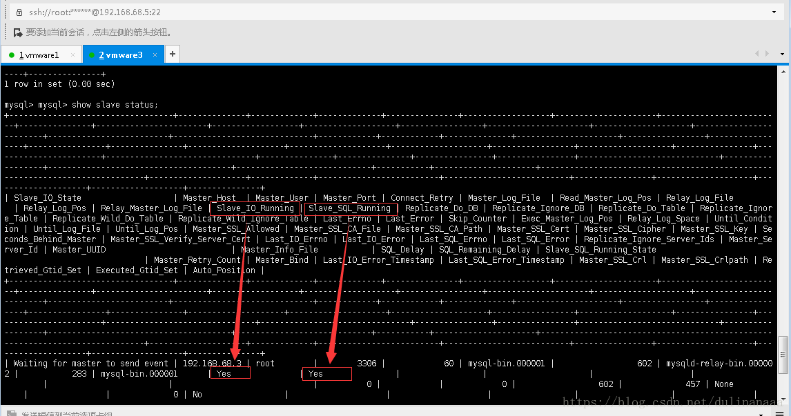Select the 2 vmware3 tab
The image size is (791, 416).
click(124, 55)
